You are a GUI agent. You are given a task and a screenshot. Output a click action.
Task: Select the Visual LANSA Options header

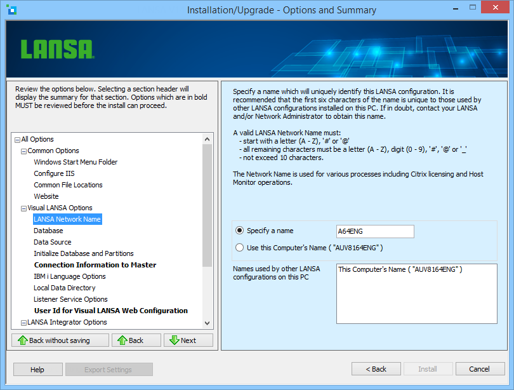click(60, 208)
